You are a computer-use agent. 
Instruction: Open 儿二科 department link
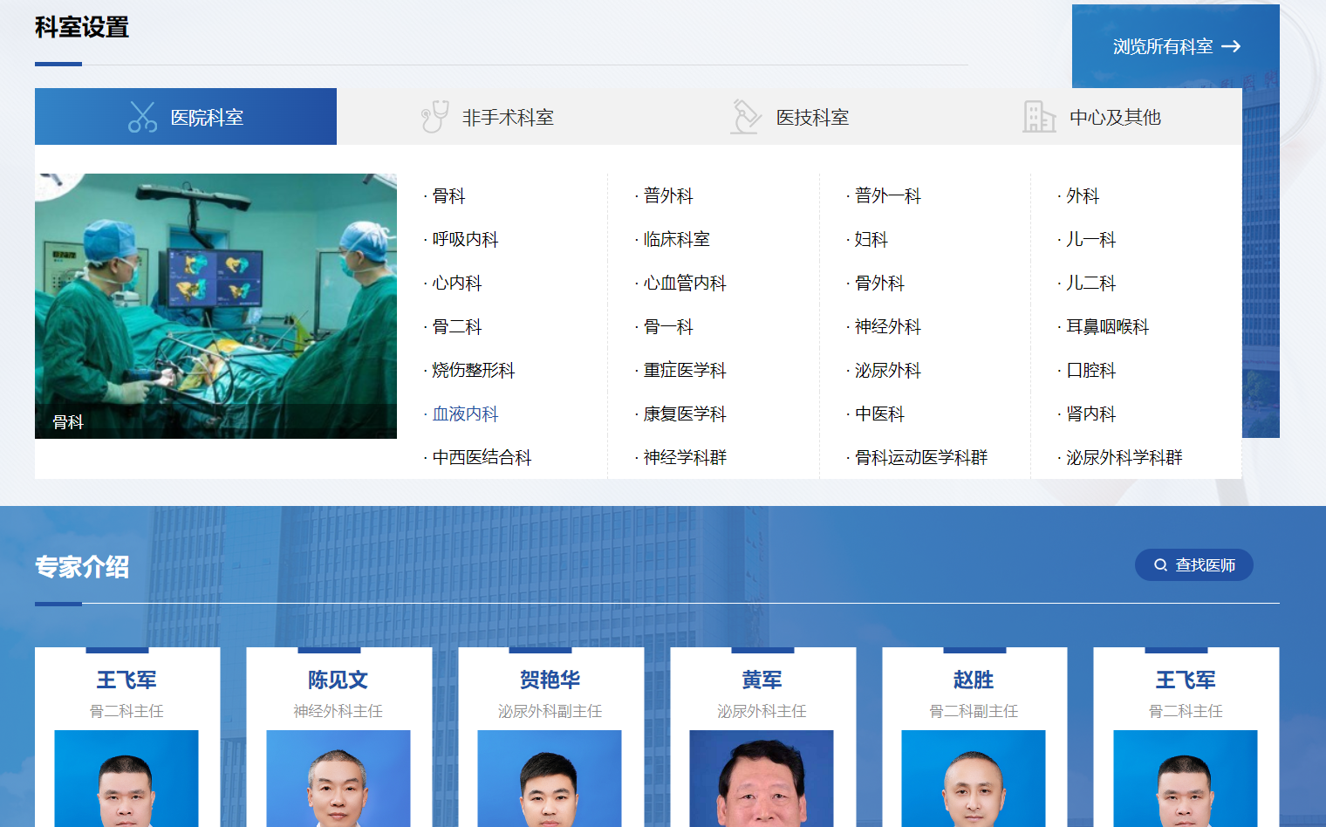[1091, 284]
